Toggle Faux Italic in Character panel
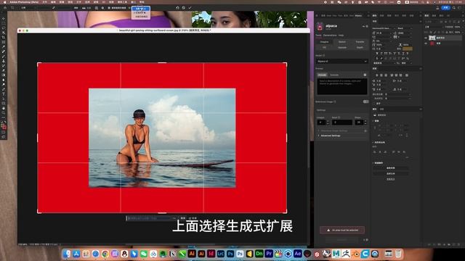 (381, 54)
